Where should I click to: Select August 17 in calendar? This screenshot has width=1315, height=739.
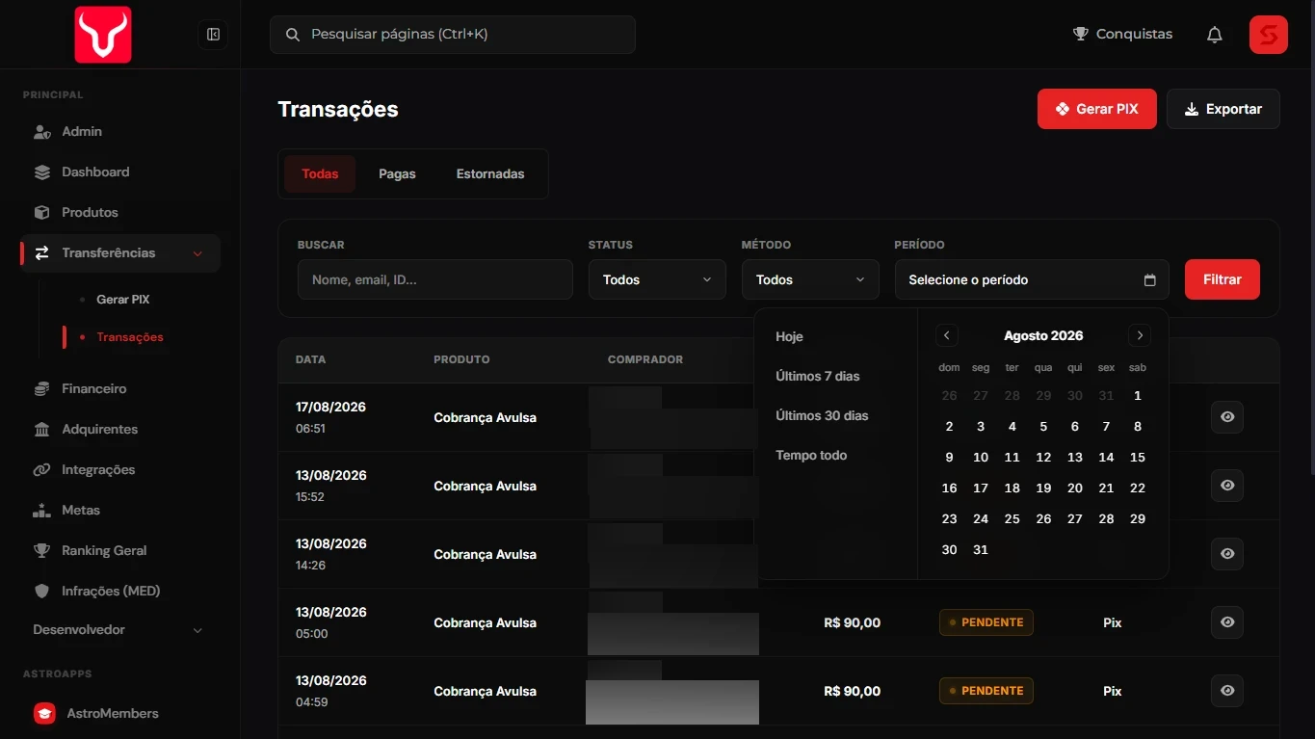tap(981, 488)
